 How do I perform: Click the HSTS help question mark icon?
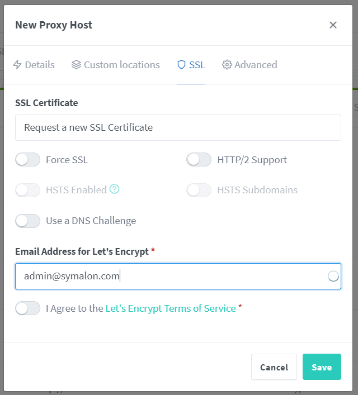coord(115,189)
